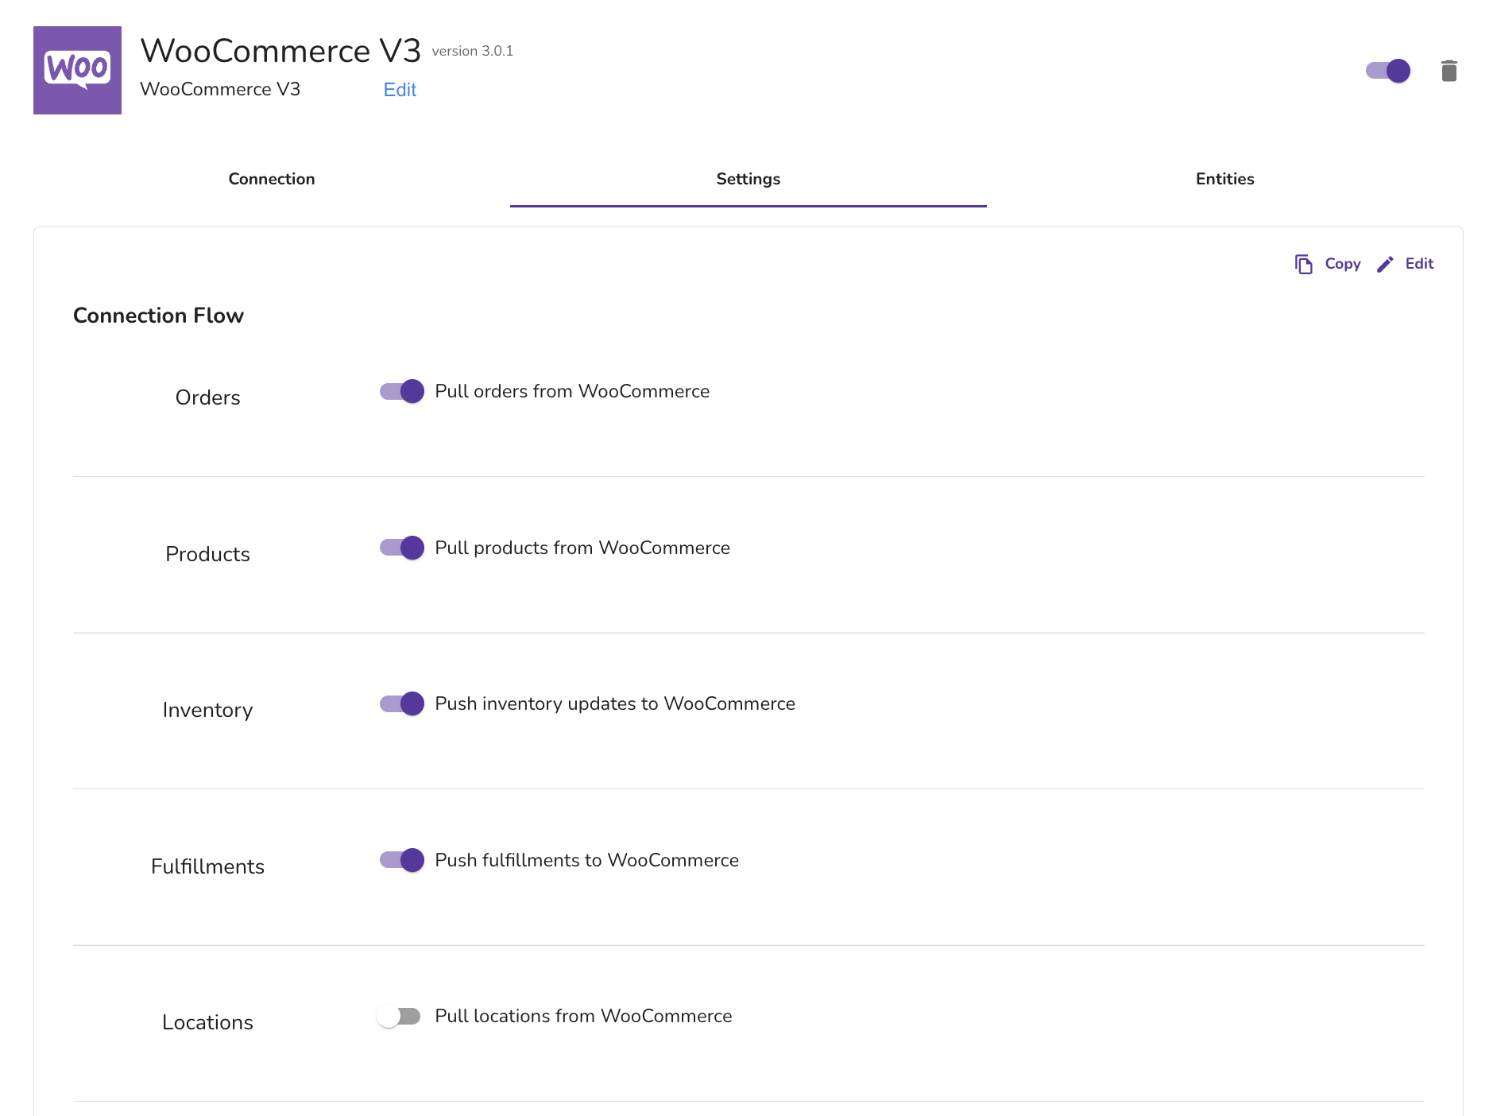The width and height of the screenshot is (1497, 1116).
Task: Toggle Push fulfillments to WooCommerce
Action: (x=402, y=860)
